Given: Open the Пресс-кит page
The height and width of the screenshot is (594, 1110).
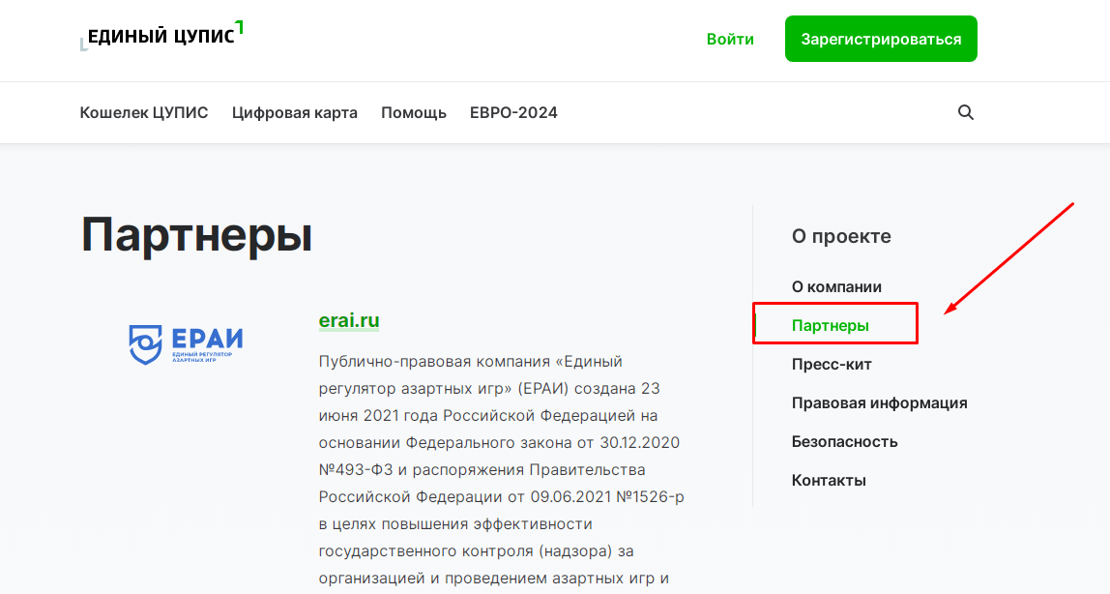Looking at the screenshot, I should coord(832,364).
